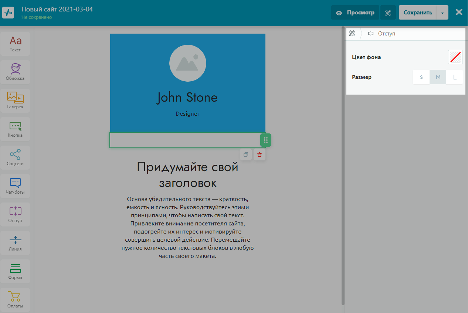Set spacer size to L
Image resolution: width=468 pixels, height=313 pixels.
point(455,77)
